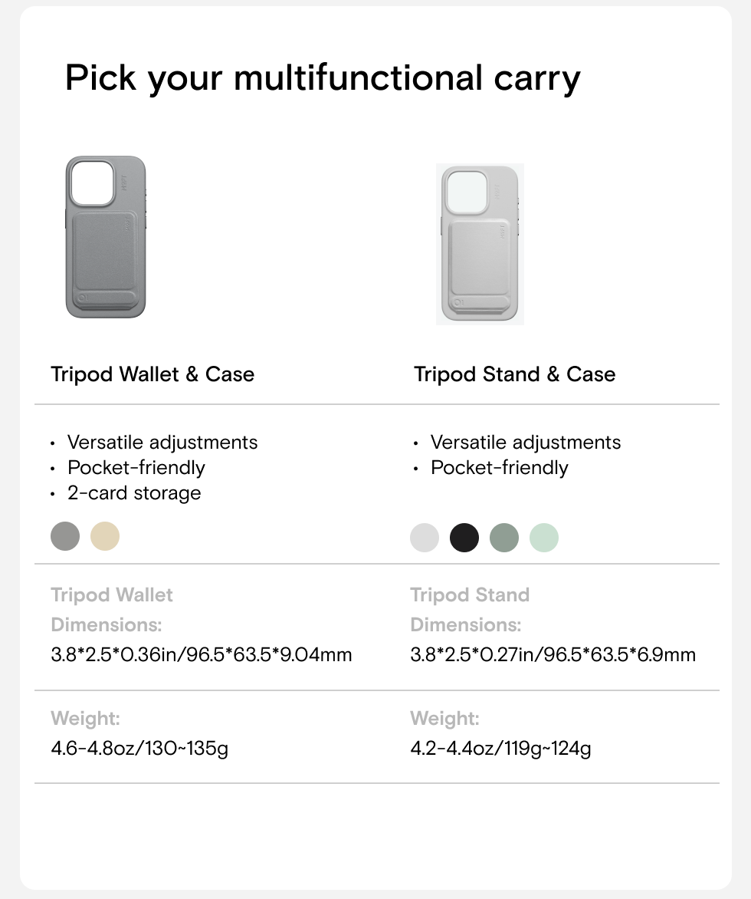
Task: Open the Tripod Wallet & Case title
Action: (x=152, y=374)
